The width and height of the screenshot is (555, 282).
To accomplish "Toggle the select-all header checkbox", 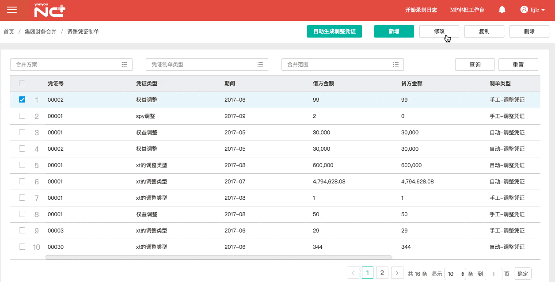I will point(22,83).
